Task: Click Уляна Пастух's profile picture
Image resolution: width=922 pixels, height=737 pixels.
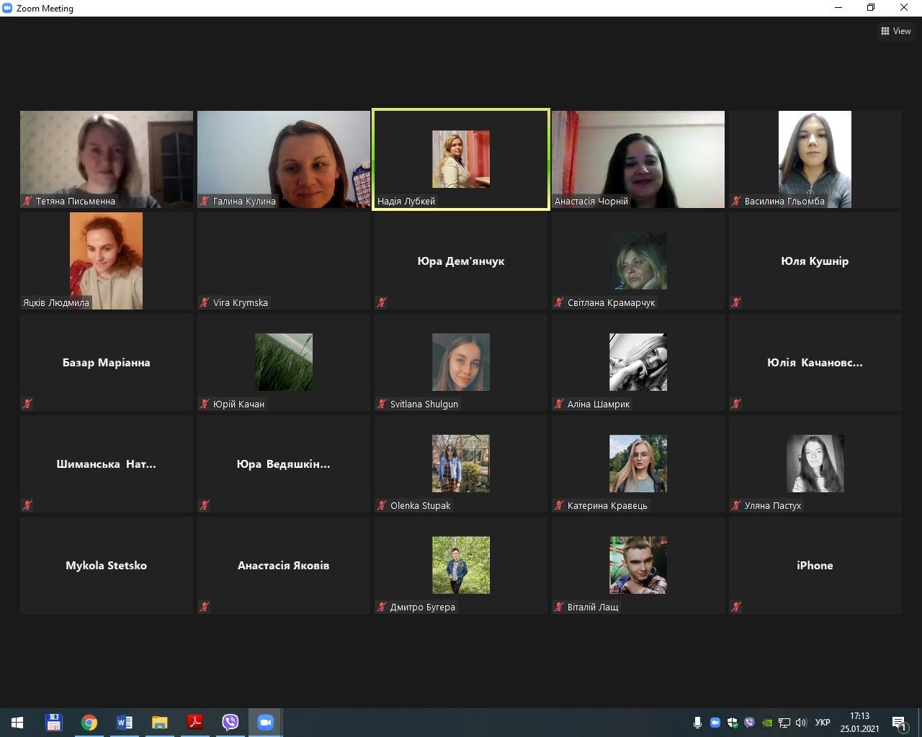Action: point(815,464)
